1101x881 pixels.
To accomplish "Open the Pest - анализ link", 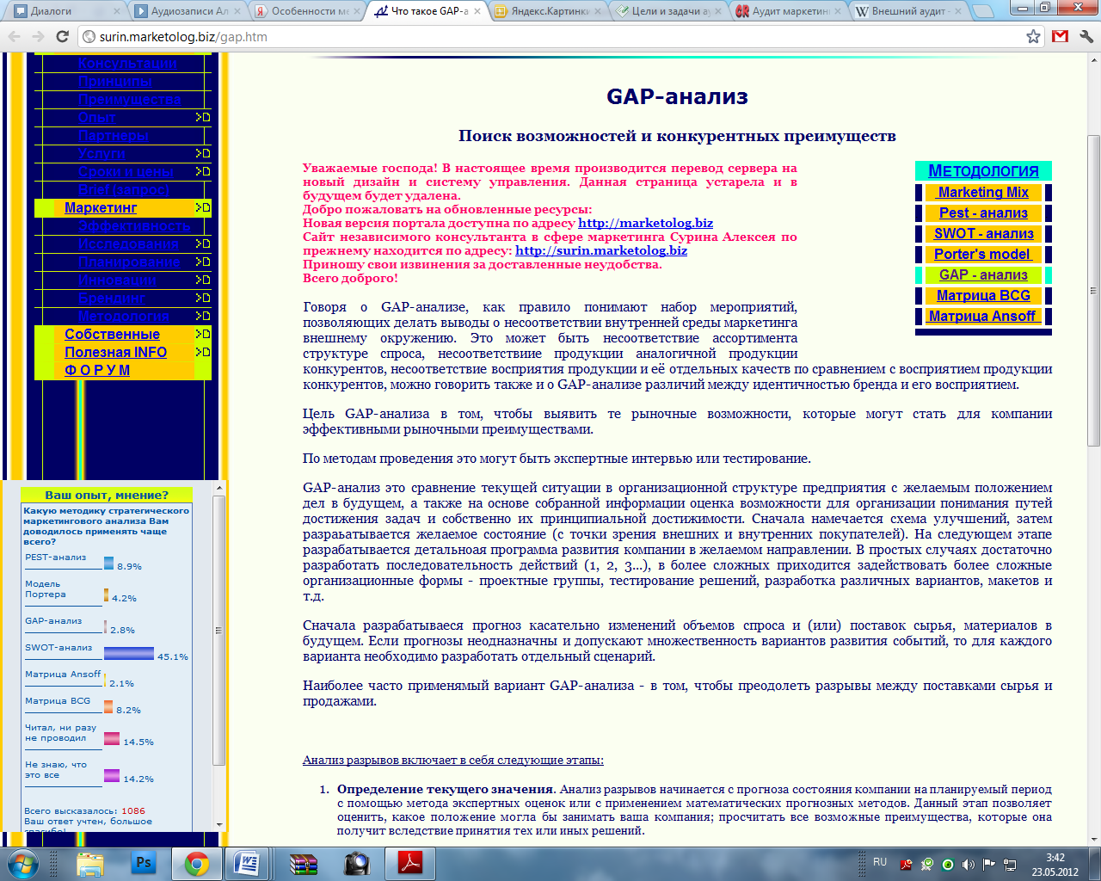I will tap(983, 213).
